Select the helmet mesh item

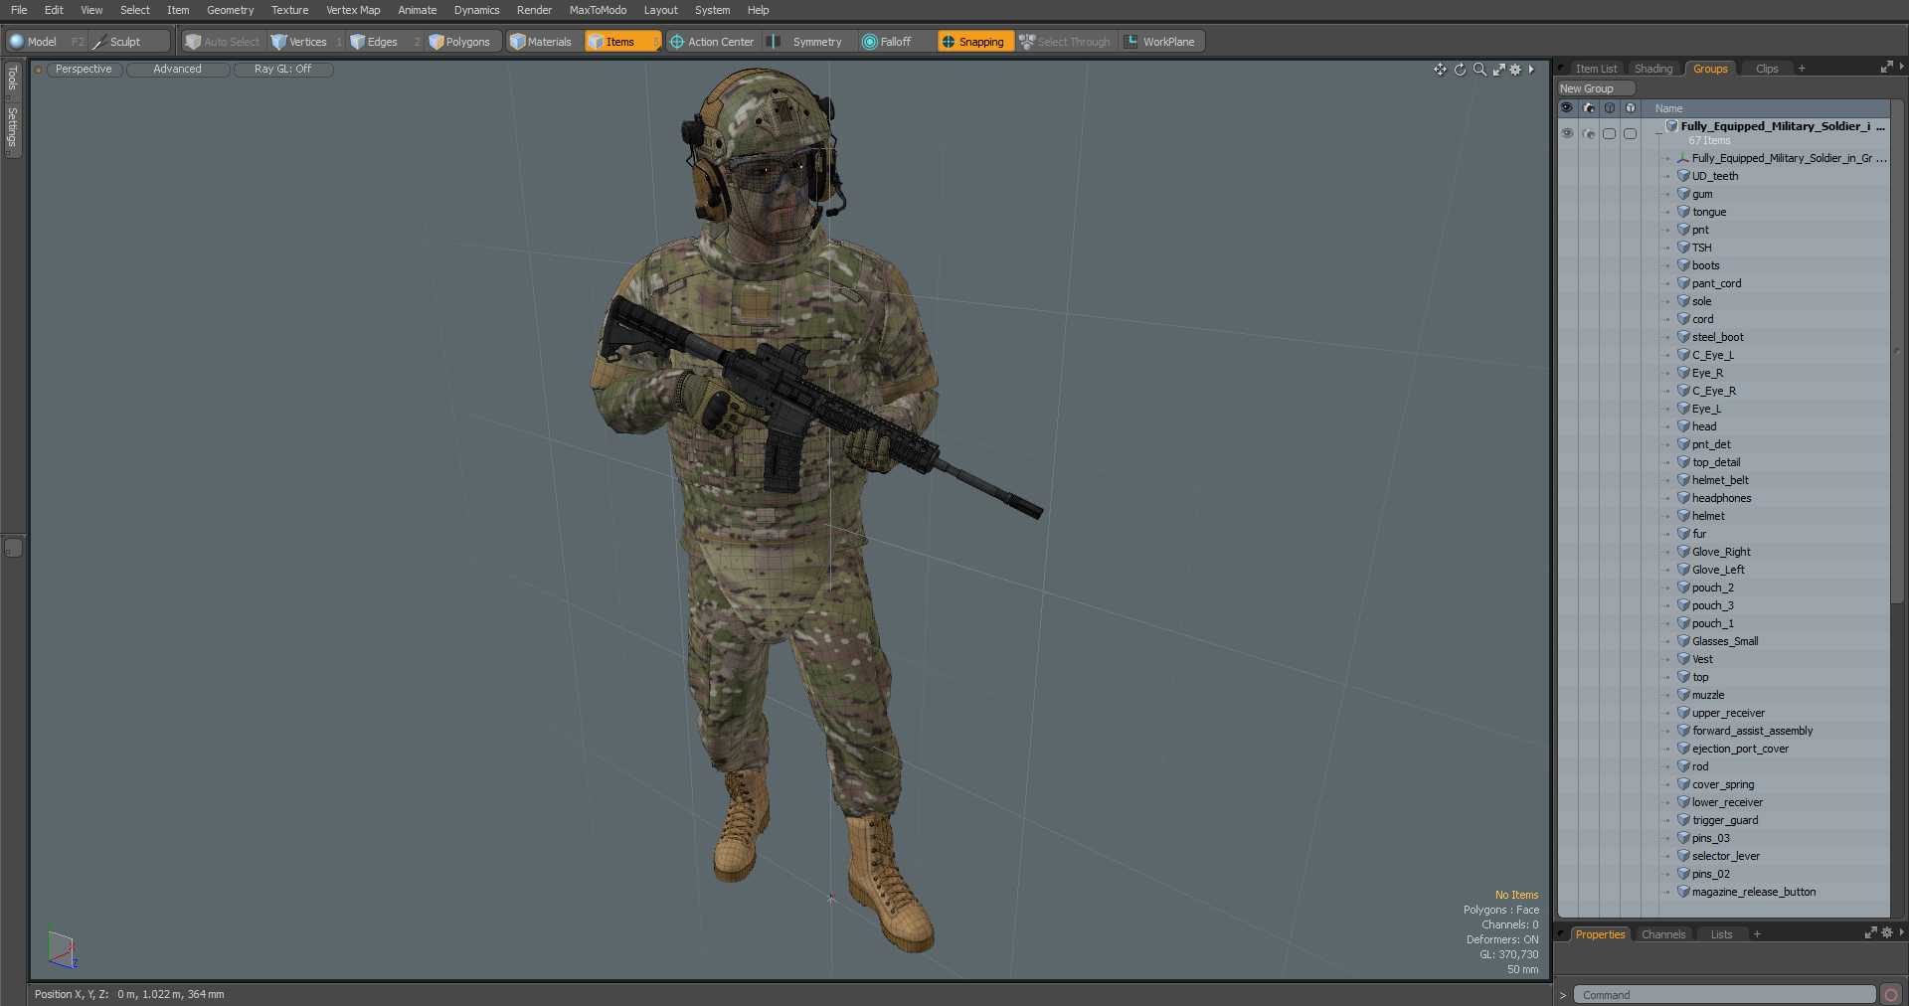1708,516
